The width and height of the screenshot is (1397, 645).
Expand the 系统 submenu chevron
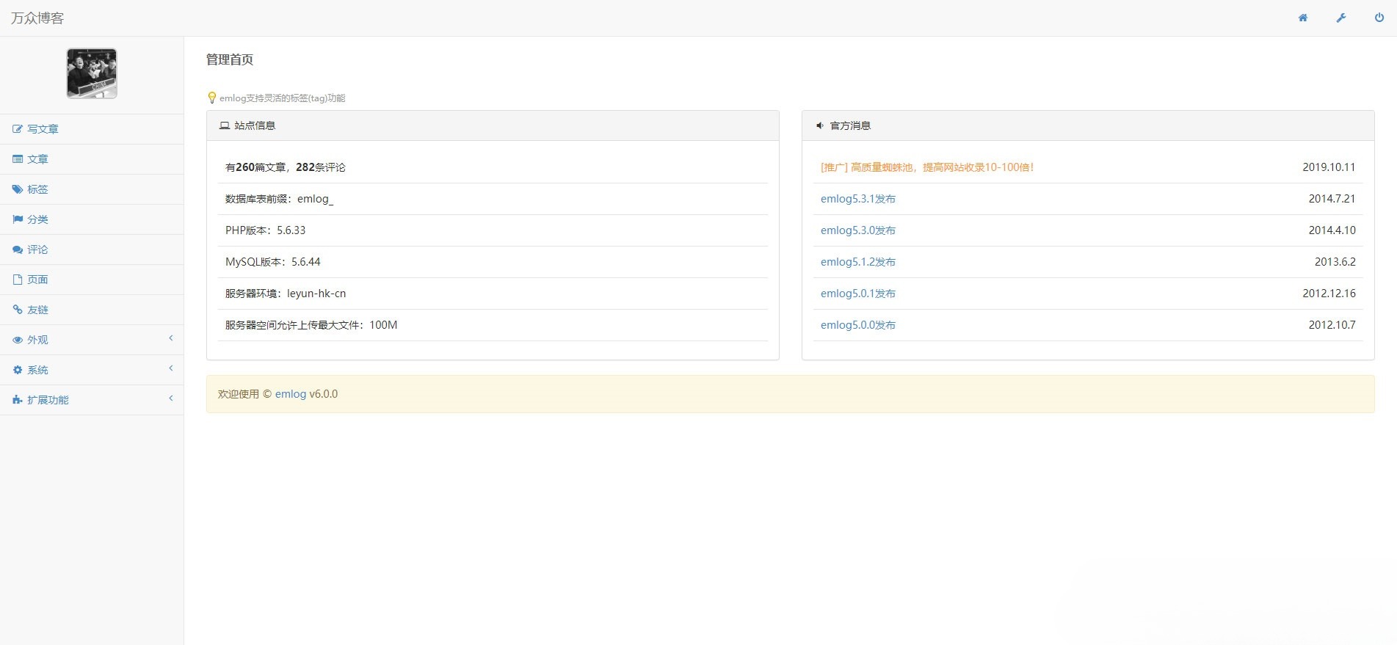pos(171,368)
